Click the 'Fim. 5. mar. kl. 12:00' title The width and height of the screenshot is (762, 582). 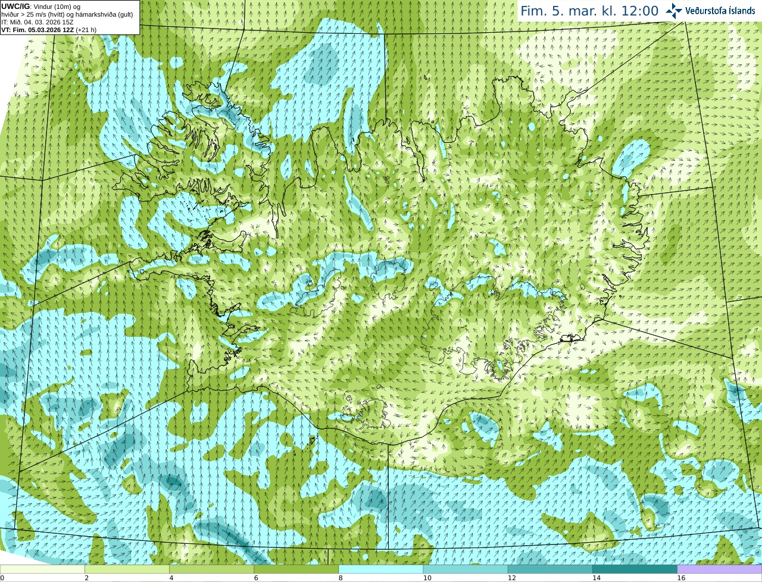pos(589,11)
